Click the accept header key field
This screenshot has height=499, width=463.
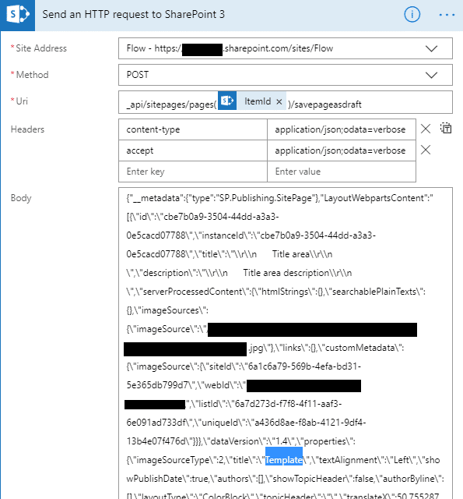coord(193,150)
